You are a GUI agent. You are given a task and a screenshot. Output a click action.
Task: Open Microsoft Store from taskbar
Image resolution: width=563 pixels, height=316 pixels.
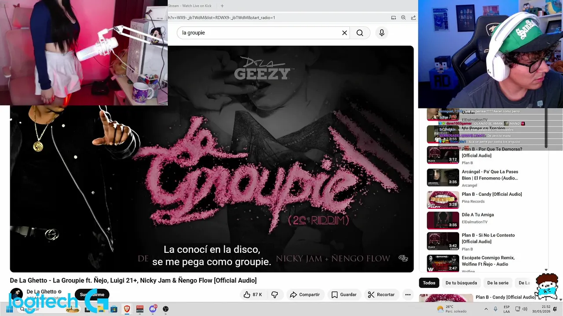(114, 309)
